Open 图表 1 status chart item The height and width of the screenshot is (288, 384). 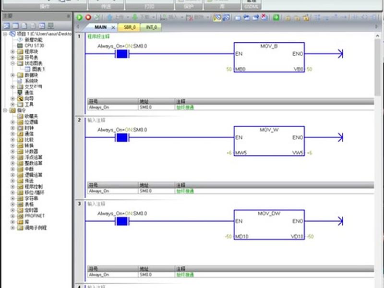click(38, 69)
